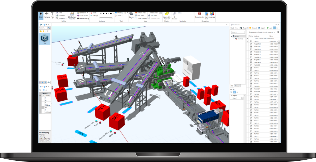
Task: Open the Analysis tool
Action: point(212,15)
